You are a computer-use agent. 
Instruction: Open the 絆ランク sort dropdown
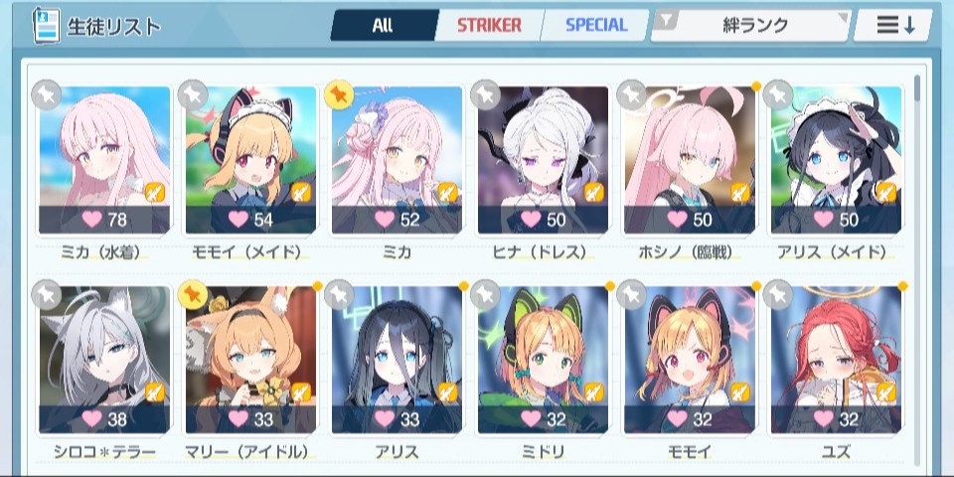[751, 26]
